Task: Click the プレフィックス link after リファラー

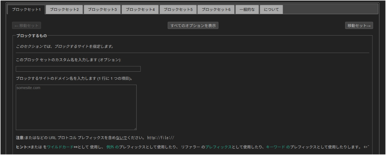Action: (219, 147)
